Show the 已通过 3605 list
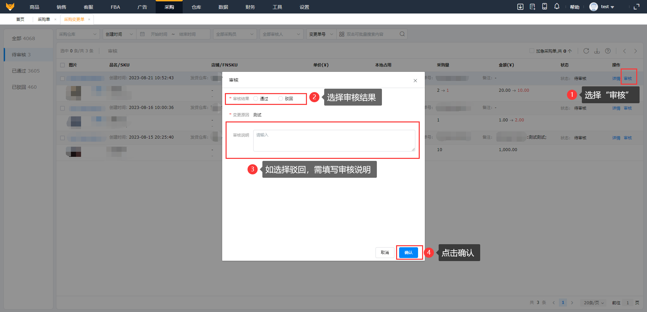The height and width of the screenshot is (312, 647). pos(29,71)
